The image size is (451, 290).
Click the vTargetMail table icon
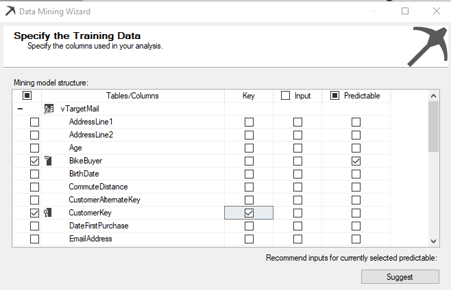(49, 109)
